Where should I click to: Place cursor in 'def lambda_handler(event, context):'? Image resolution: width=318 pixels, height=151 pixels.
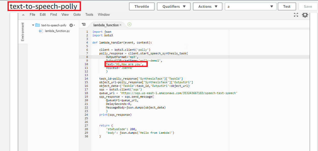tap(122, 43)
